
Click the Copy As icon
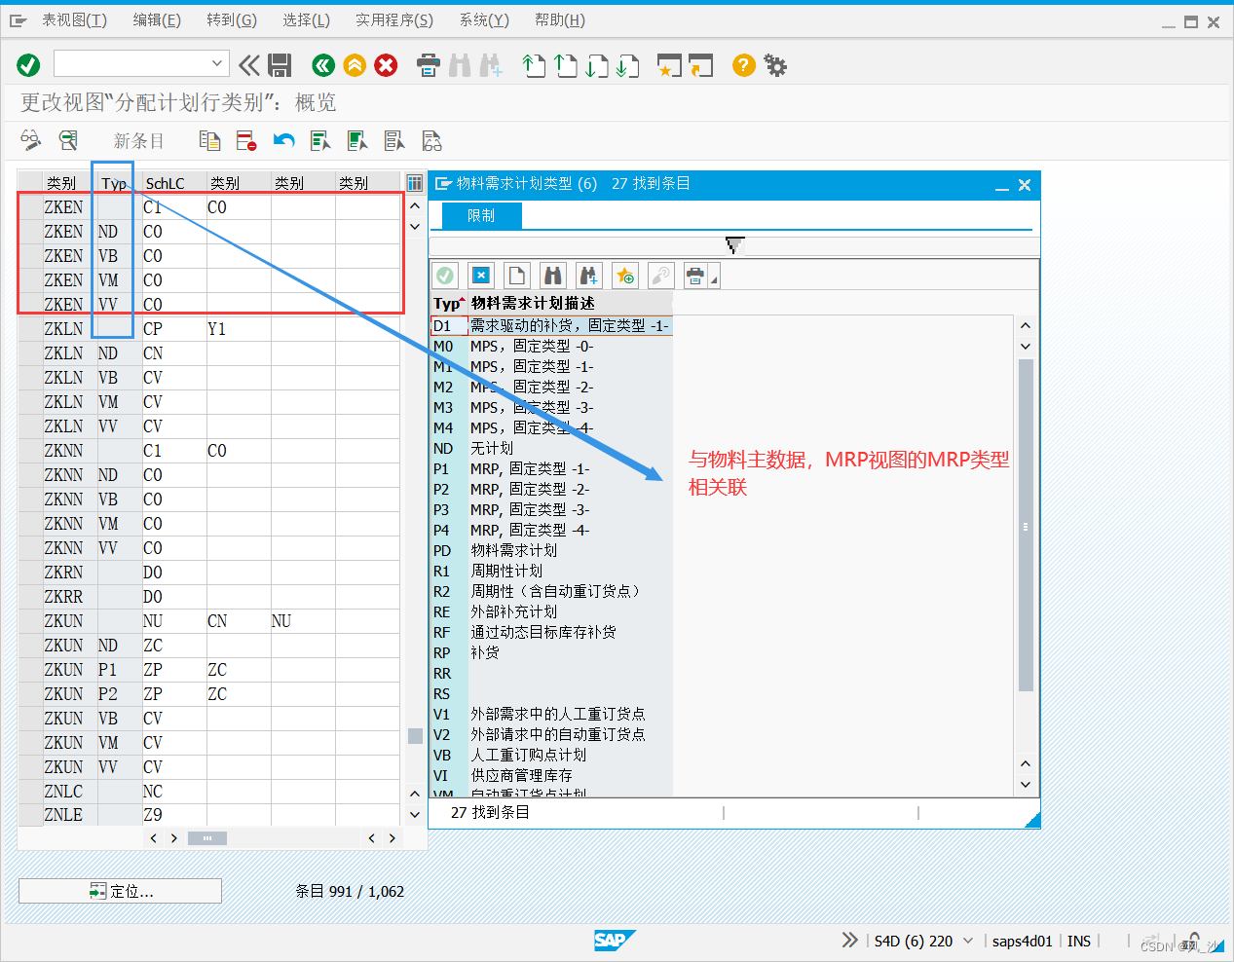[208, 140]
